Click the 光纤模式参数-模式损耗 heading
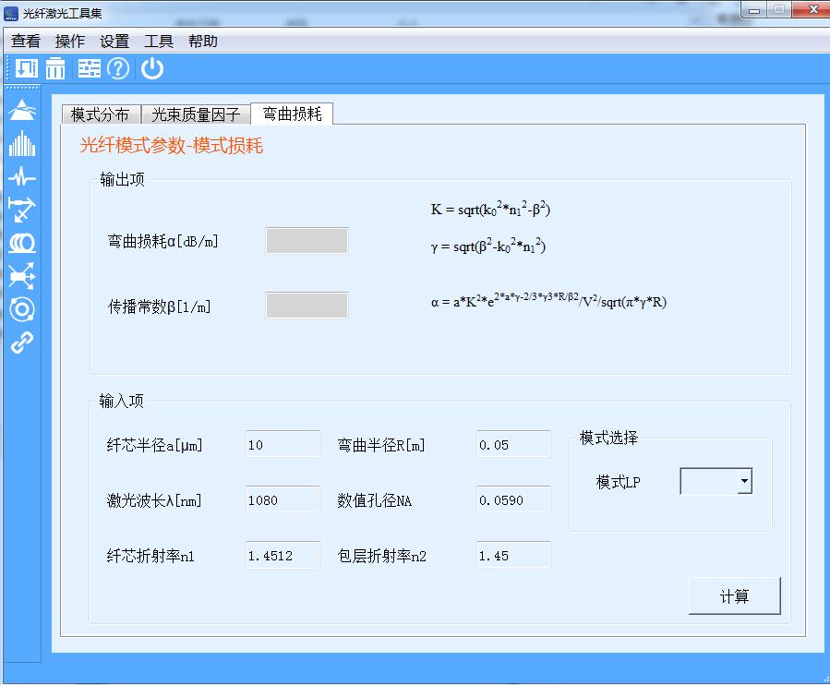The height and width of the screenshot is (685, 830). [172, 145]
